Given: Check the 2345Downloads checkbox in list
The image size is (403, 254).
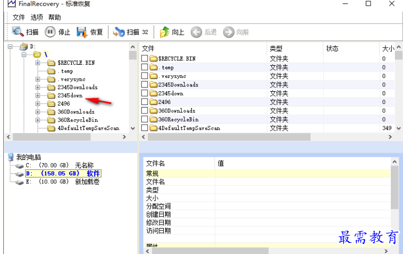Looking at the screenshot, I should click(145, 84).
